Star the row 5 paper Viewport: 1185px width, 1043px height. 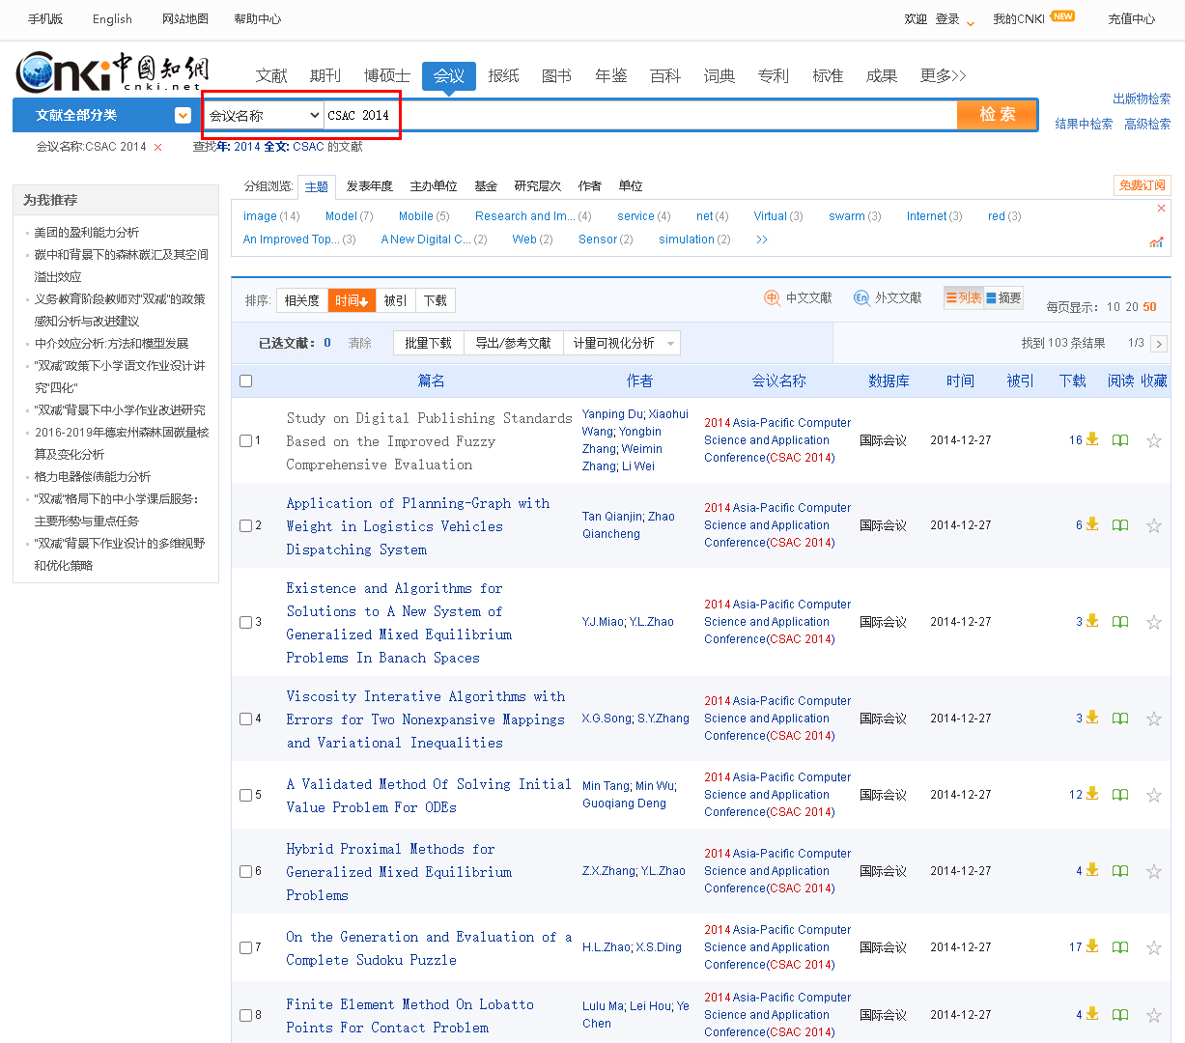click(x=1153, y=795)
